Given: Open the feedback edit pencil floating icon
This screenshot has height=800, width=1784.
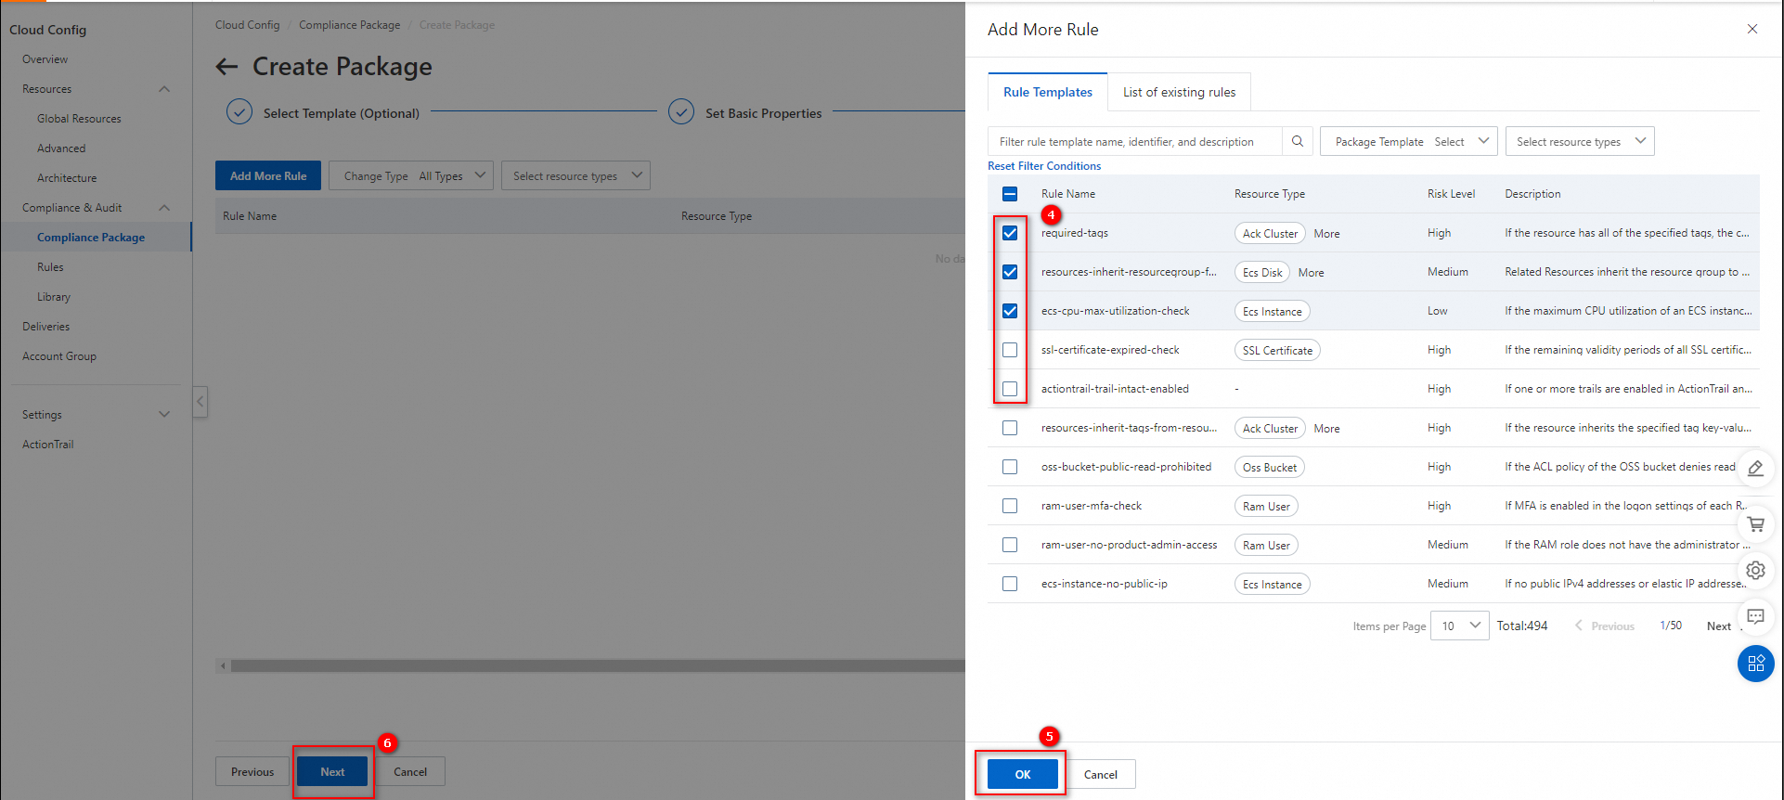Looking at the screenshot, I should 1755,469.
